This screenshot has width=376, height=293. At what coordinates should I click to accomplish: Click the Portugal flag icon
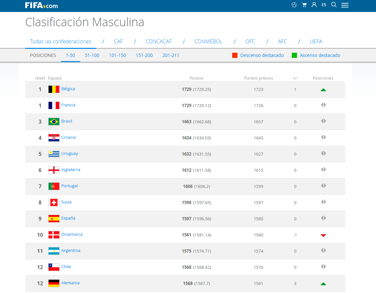click(x=54, y=186)
